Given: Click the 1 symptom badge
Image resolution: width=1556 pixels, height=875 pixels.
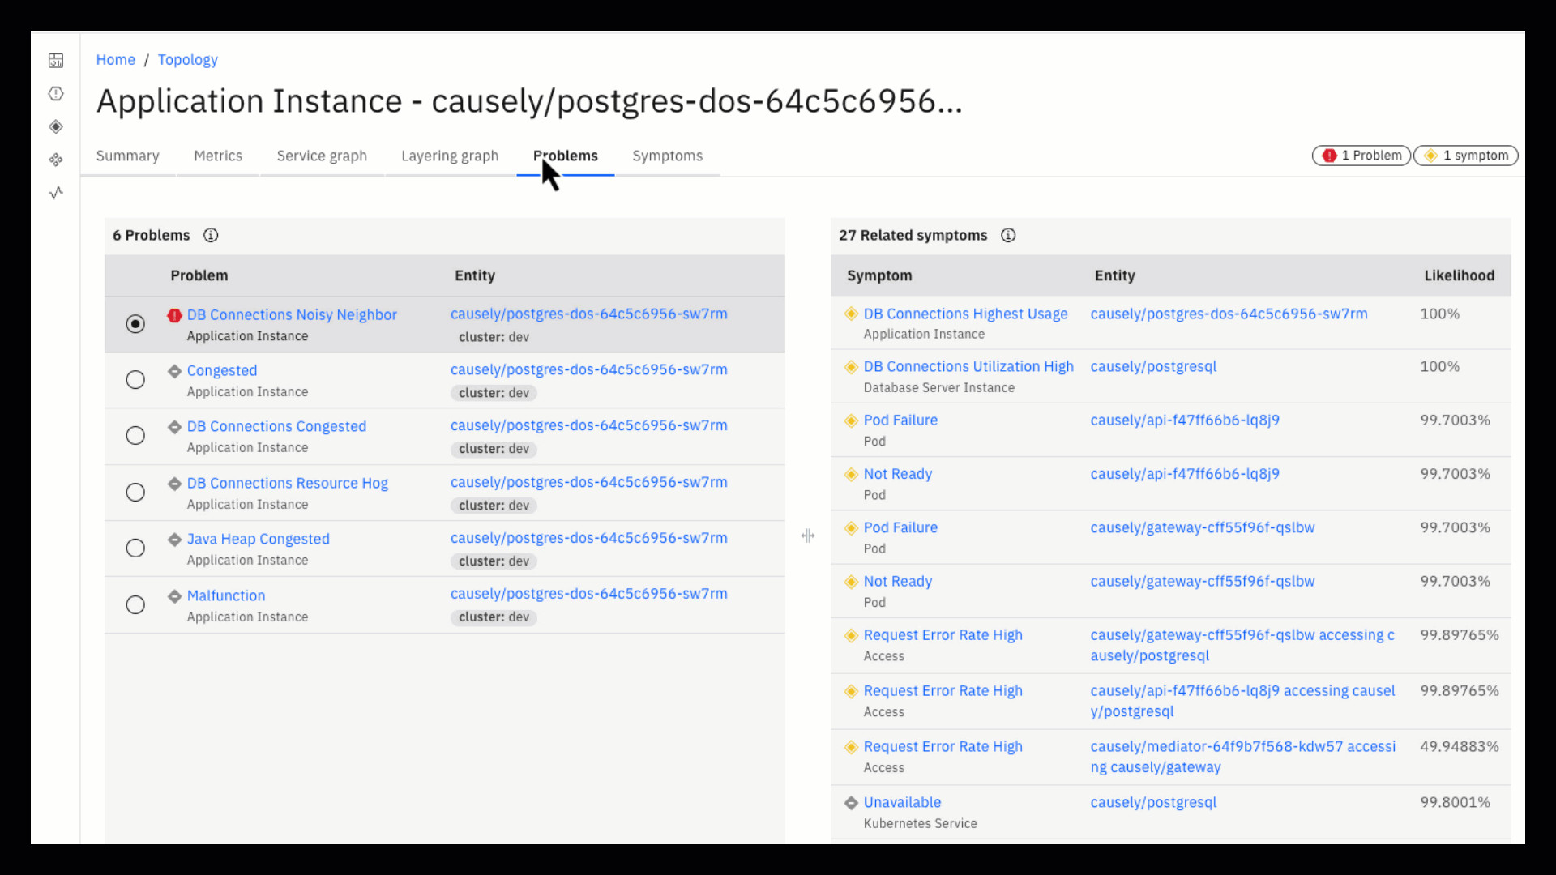Looking at the screenshot, I should coord(1466,156).
